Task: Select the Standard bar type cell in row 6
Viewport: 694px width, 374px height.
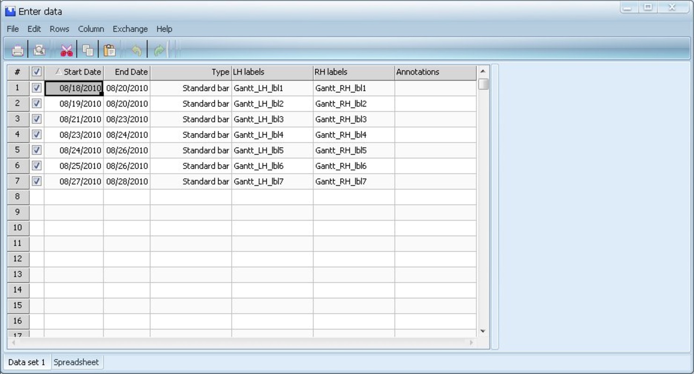Action: (x=191, y=165)
